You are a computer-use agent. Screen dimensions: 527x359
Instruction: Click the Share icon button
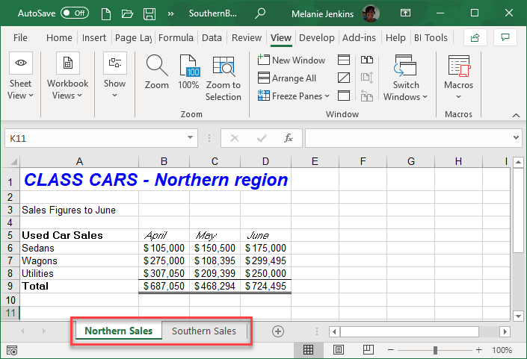click(x=475, y=37)
